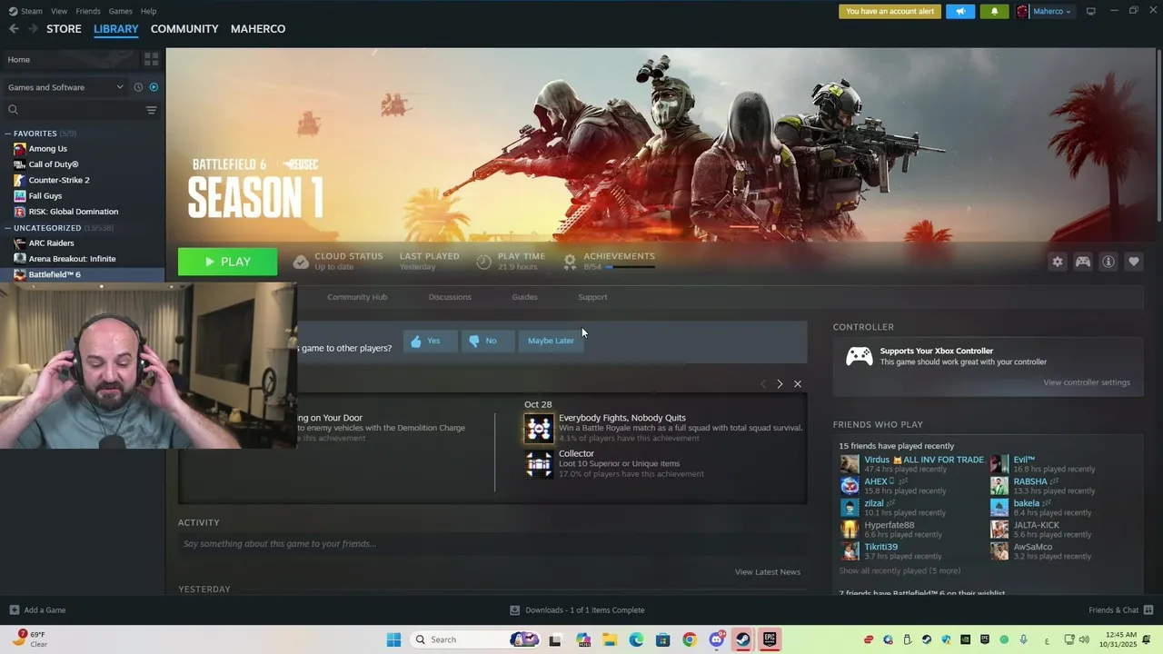Click the account alert banner
This screenshot has width=1163, height=654.
[x=890, y=12]
